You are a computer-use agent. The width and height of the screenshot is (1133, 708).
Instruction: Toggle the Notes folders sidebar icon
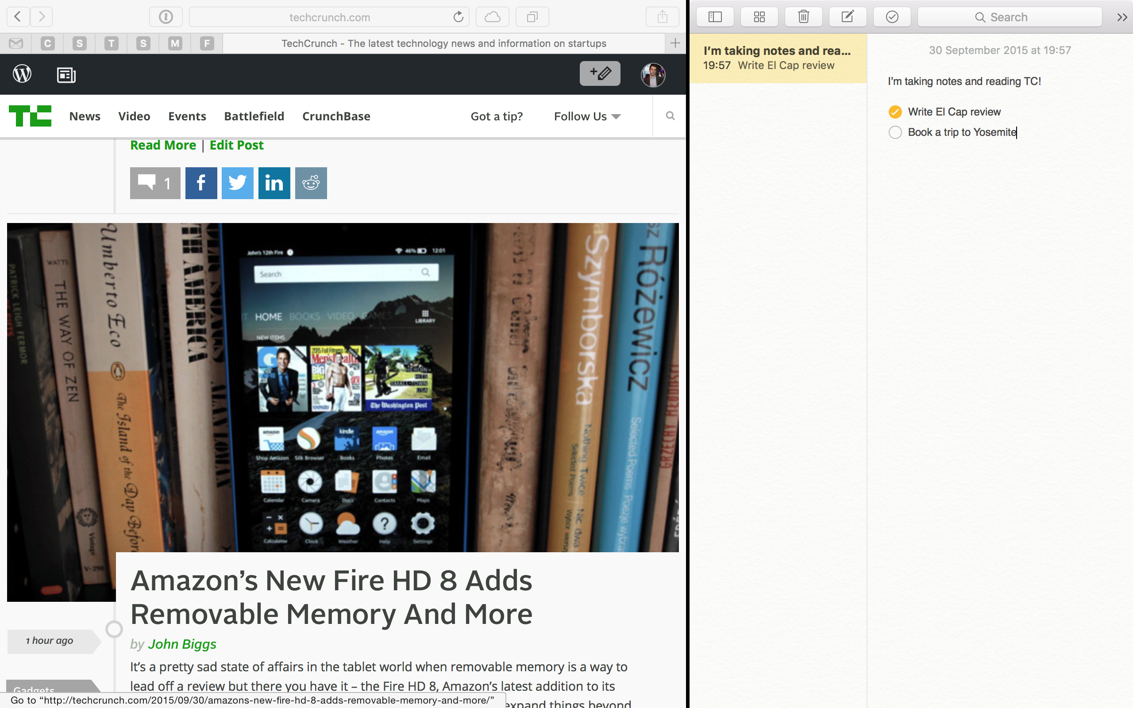pyautogui.click(x=715, y=17)
